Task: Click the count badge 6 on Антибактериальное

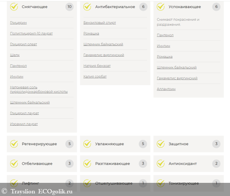Action: coord(143,7)
